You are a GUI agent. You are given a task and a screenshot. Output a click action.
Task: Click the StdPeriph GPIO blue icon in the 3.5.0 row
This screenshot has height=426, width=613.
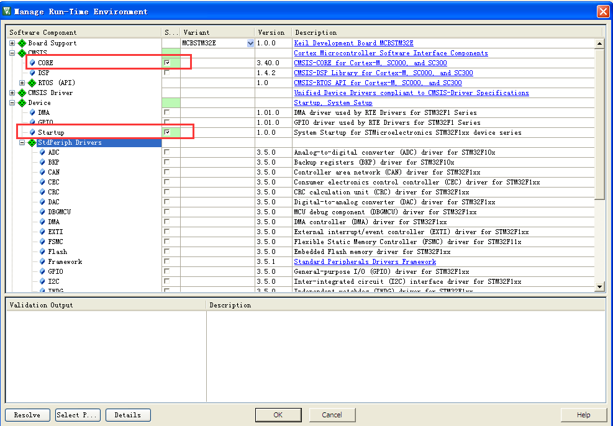[42, 271]
